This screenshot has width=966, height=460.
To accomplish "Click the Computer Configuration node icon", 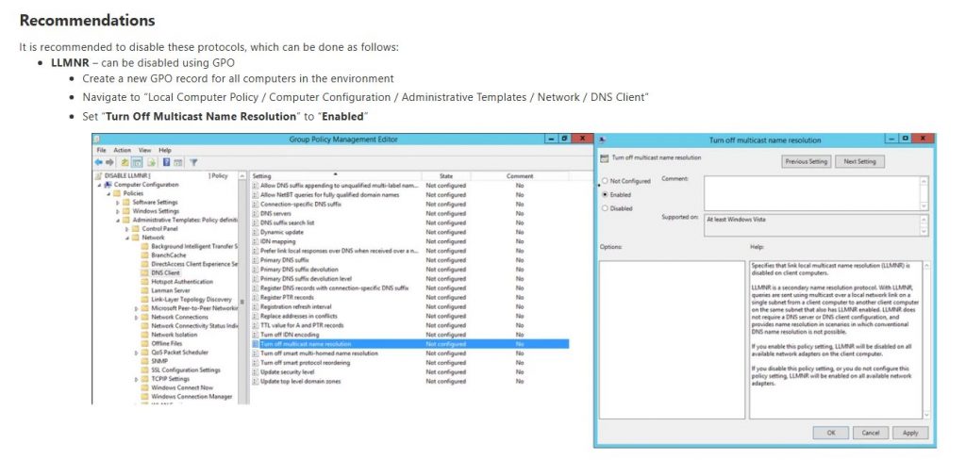I will 108,185.
